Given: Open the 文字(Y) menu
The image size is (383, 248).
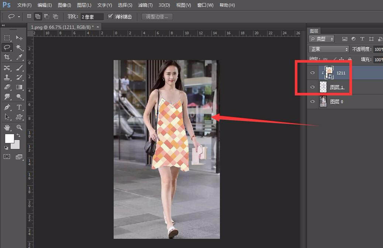Looking at the screenshot, I should tap(104, 5).
